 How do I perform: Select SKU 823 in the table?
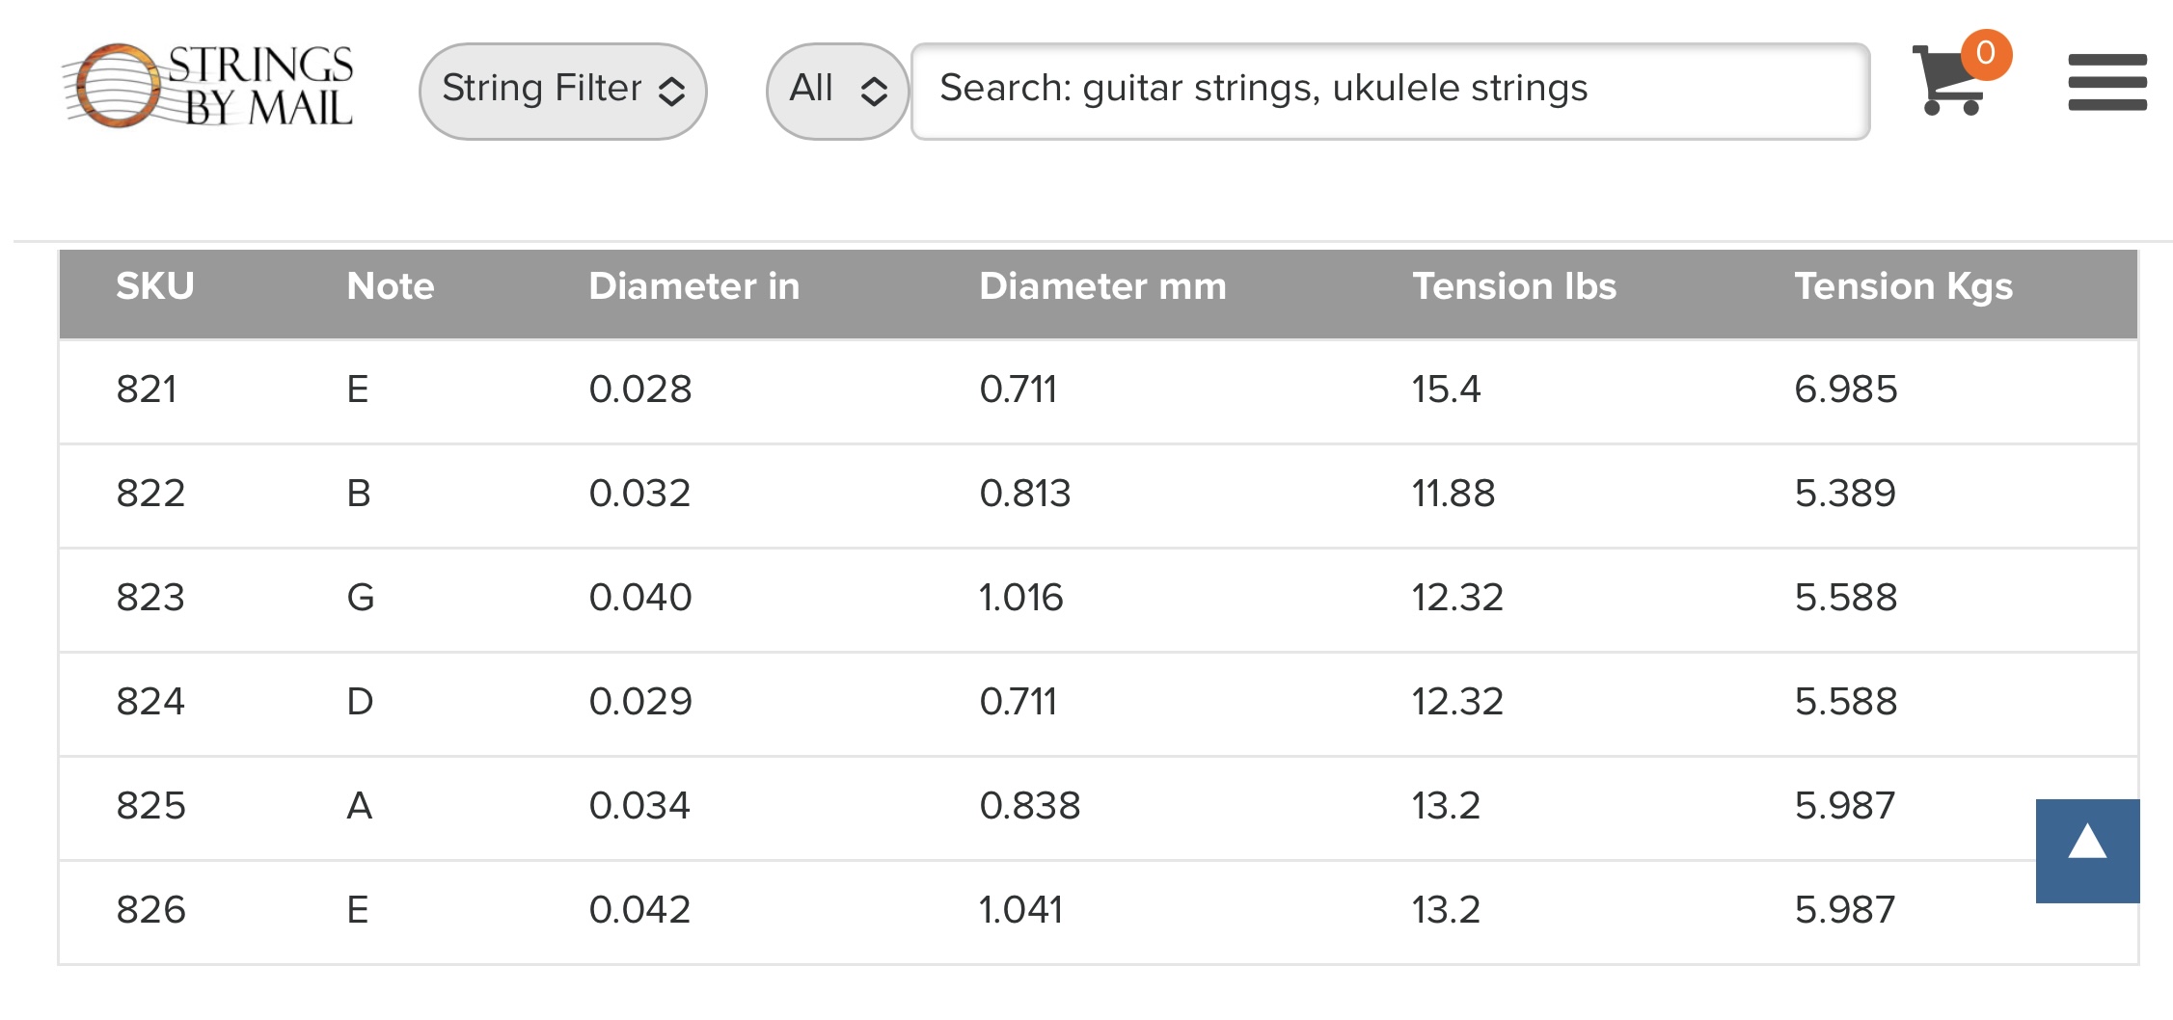pyautogui.click(x=150, y=598)
